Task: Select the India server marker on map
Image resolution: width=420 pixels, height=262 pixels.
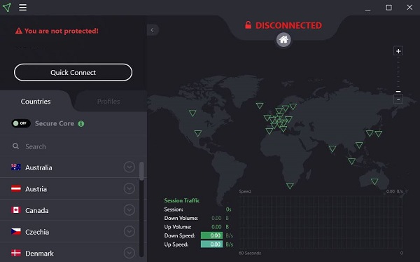Action: click(332, 149)
